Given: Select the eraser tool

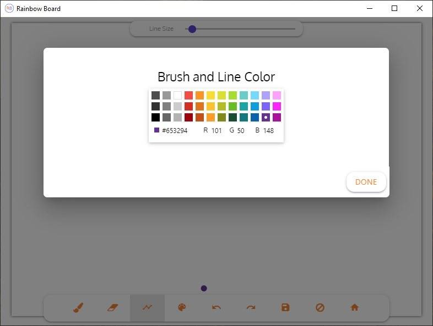Looking at the screenshot, I should 113,307.
